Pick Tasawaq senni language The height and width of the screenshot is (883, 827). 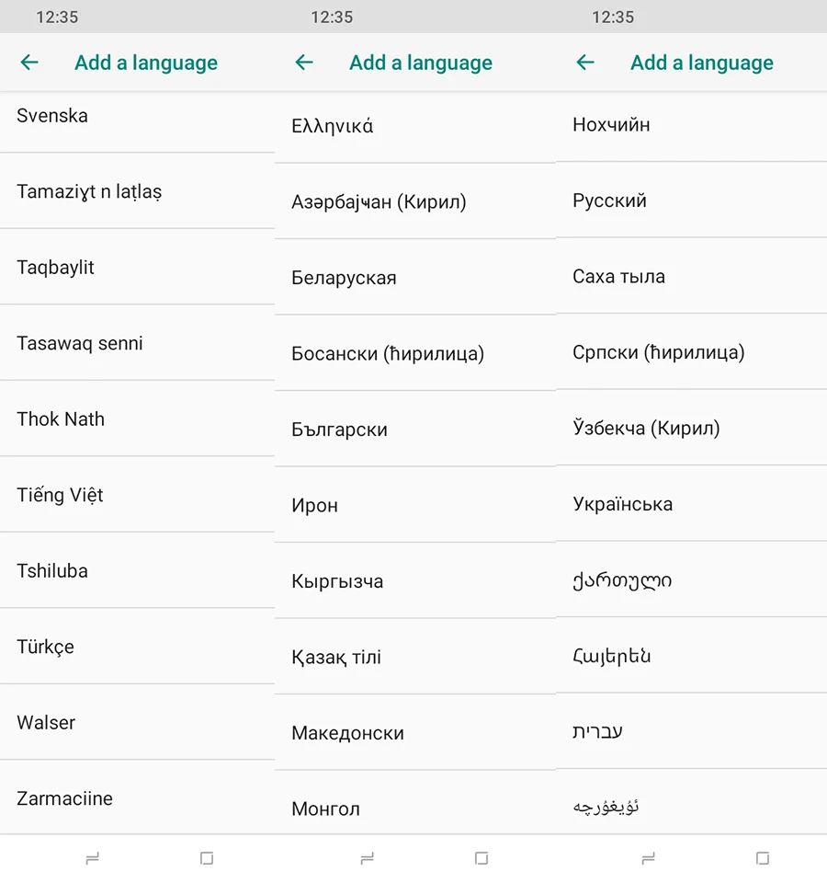[137, 343]
